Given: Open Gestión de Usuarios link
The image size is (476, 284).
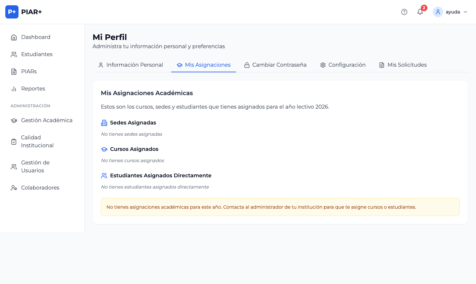Looking at the screenshot, I should [x=35, y=167].
